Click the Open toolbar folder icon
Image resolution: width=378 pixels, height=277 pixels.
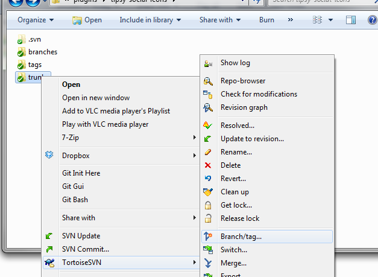(77, 21)
